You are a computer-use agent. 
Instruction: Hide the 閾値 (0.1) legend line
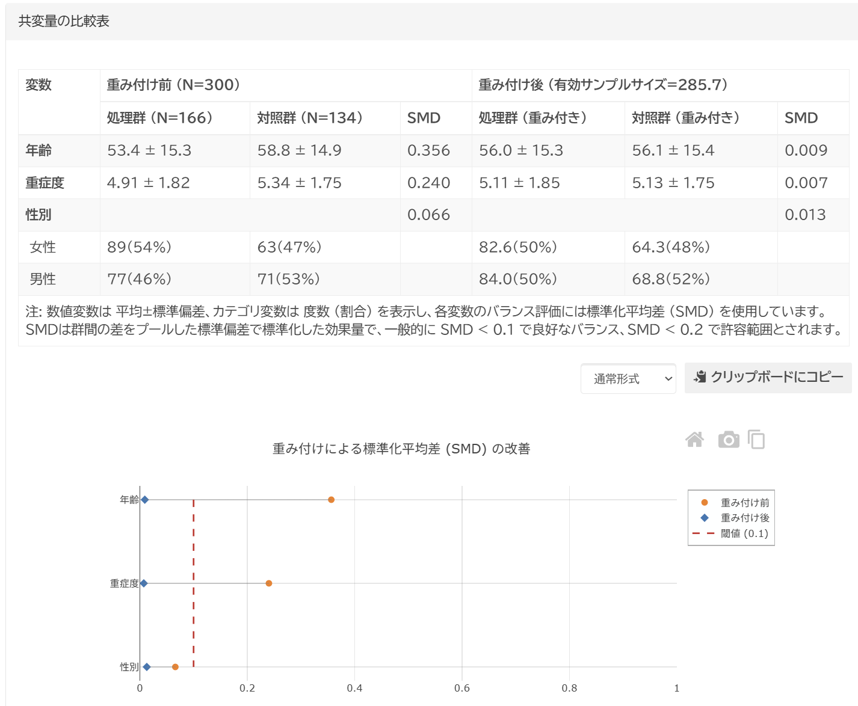point(744,533)
